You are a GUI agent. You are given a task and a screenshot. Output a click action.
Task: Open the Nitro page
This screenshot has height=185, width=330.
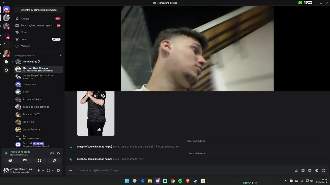[38, 32]
